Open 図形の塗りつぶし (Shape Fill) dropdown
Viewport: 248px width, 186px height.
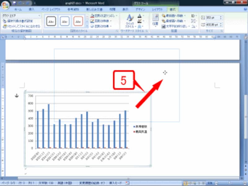point(104,16)
